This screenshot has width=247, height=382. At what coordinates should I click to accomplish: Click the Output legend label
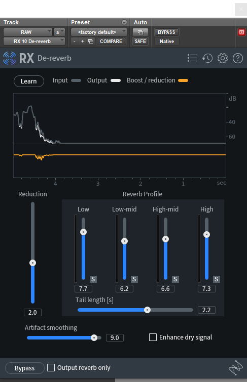pos(97,80)
